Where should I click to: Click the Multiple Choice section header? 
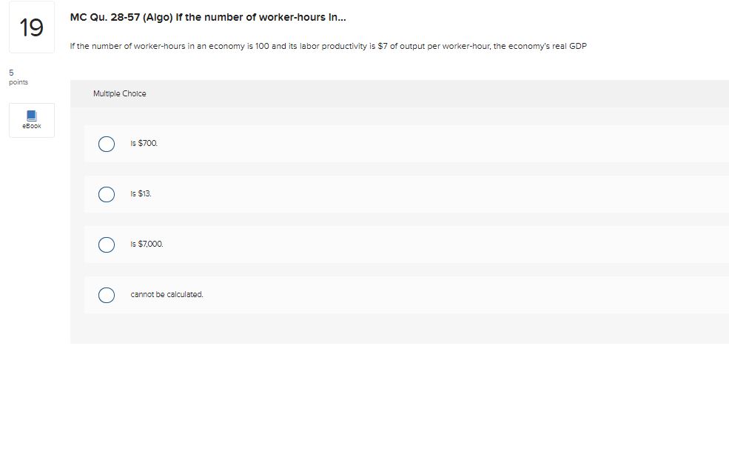pos(120,93)
